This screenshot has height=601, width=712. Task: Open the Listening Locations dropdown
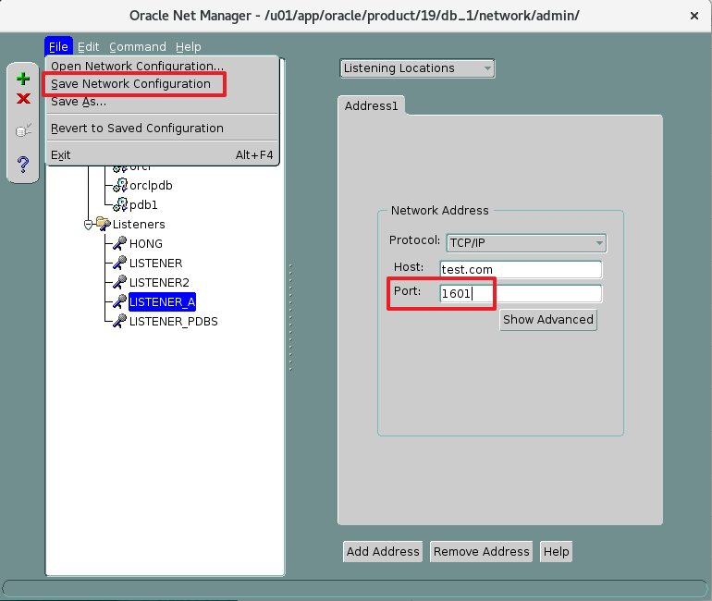[x=417, y=68]
